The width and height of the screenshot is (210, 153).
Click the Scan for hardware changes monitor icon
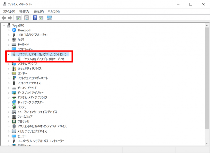tap(49, 18)
